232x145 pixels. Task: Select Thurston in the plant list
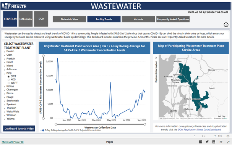point(11,108)
